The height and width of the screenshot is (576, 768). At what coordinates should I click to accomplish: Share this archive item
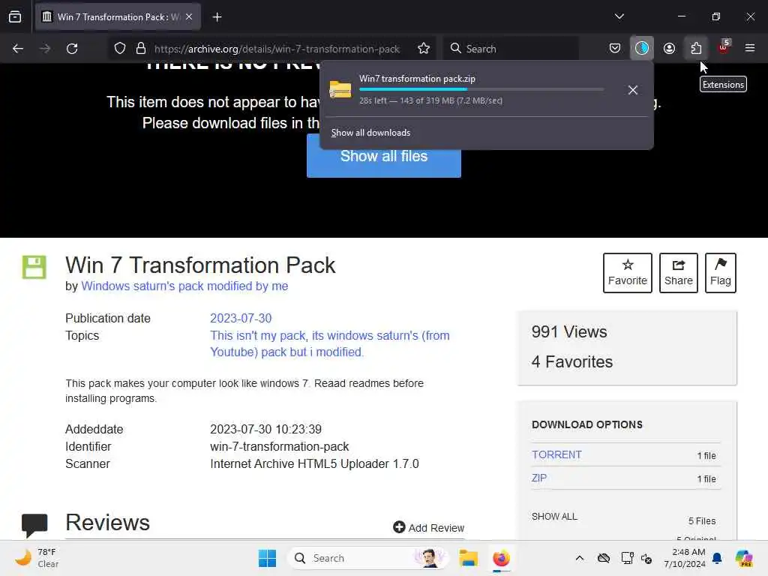(x=678, y=273)
